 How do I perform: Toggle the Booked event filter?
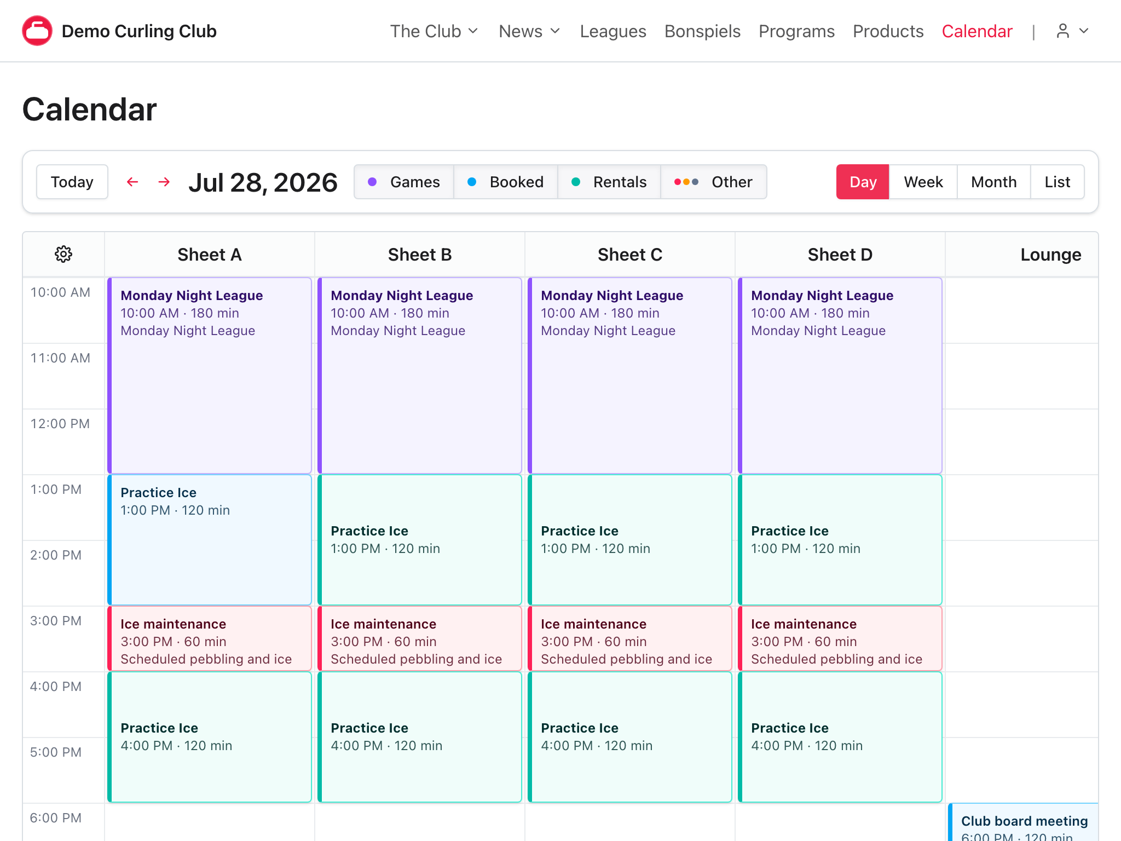coord(506,182)
